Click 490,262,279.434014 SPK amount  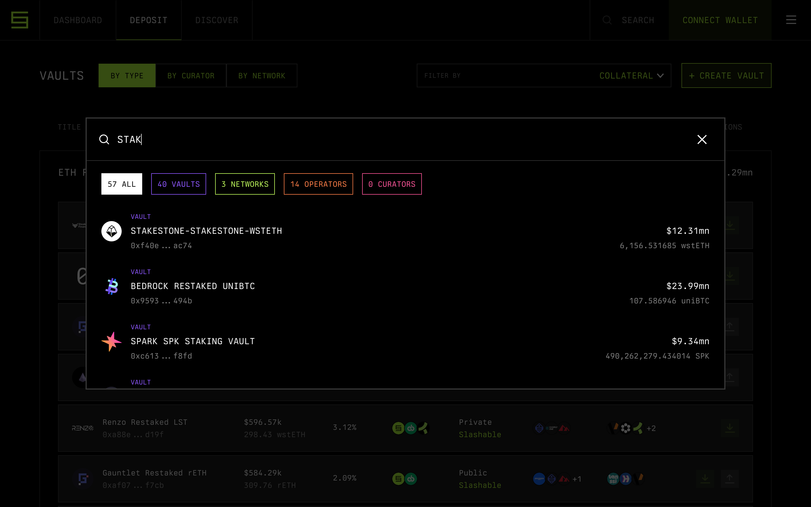657,356
